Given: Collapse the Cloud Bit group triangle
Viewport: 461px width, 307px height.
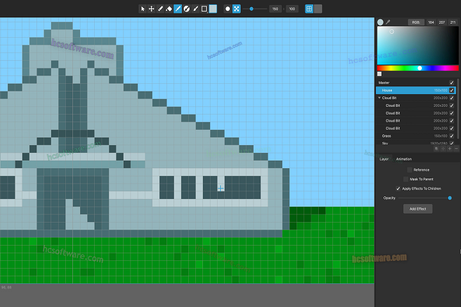Looking at the screenshot, I should point(379,98).
